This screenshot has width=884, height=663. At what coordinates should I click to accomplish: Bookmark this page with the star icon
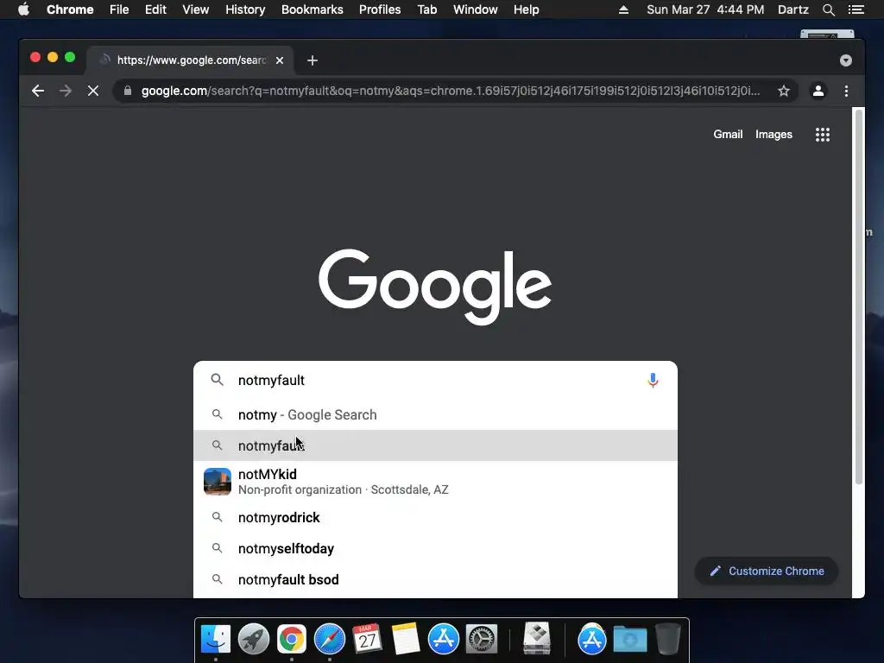click(784, 91)
